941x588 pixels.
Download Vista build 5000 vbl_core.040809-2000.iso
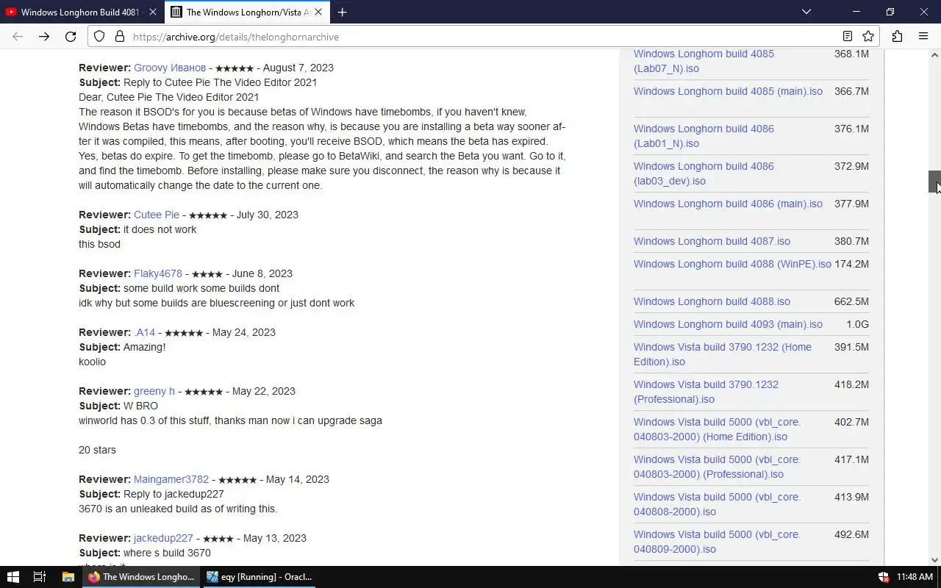[x=717, y=542]
